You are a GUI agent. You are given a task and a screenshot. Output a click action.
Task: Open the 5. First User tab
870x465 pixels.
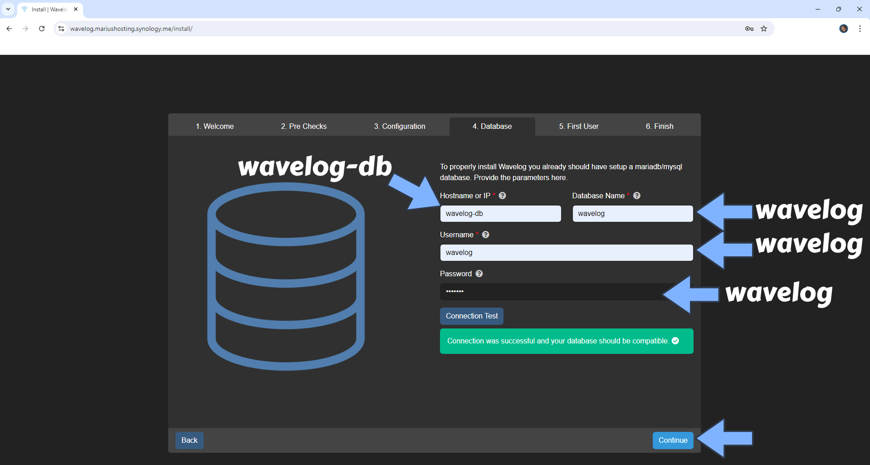pyautogui.click(x=579, y=126)
